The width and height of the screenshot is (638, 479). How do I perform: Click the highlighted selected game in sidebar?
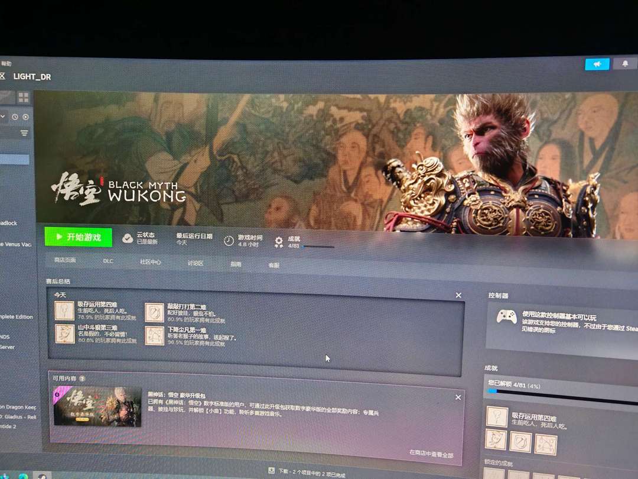tap(15, 159)
